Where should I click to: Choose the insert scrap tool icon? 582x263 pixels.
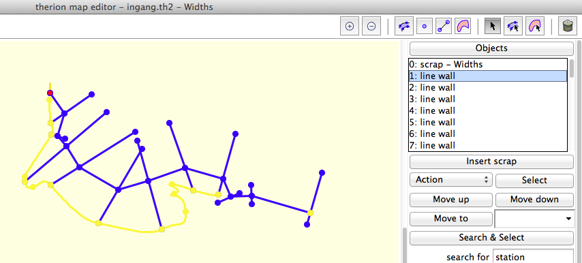click(x=404, y=27)
